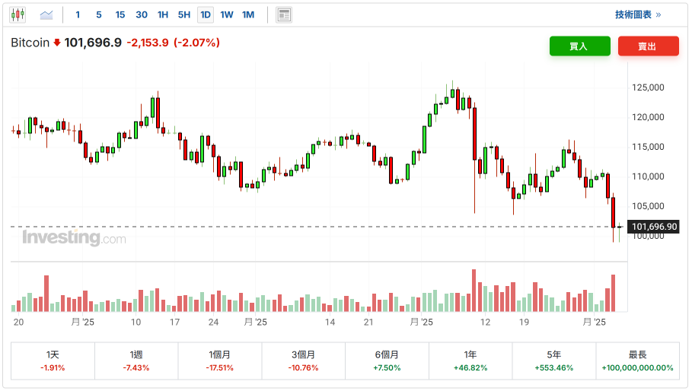Switch chart to 5H interval
This screenshot has width=692, height=391.
tap(184, 14)
